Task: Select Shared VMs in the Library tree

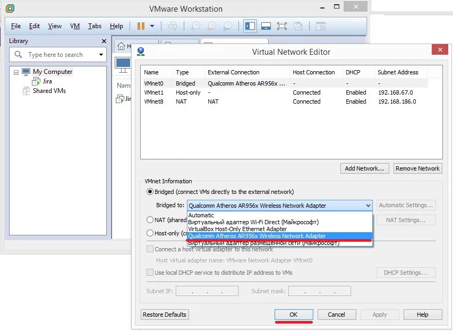Action: tap(49, 91)
